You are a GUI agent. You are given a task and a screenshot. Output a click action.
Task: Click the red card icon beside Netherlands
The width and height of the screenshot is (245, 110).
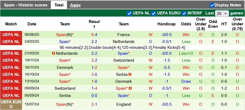coord(53,53)
